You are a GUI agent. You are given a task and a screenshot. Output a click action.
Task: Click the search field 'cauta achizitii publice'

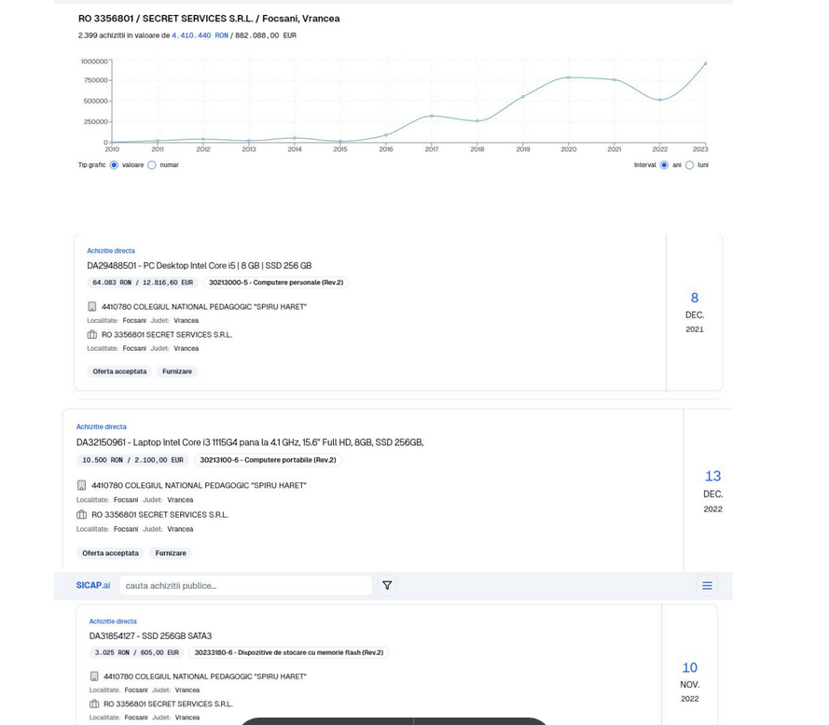point(244,586)
